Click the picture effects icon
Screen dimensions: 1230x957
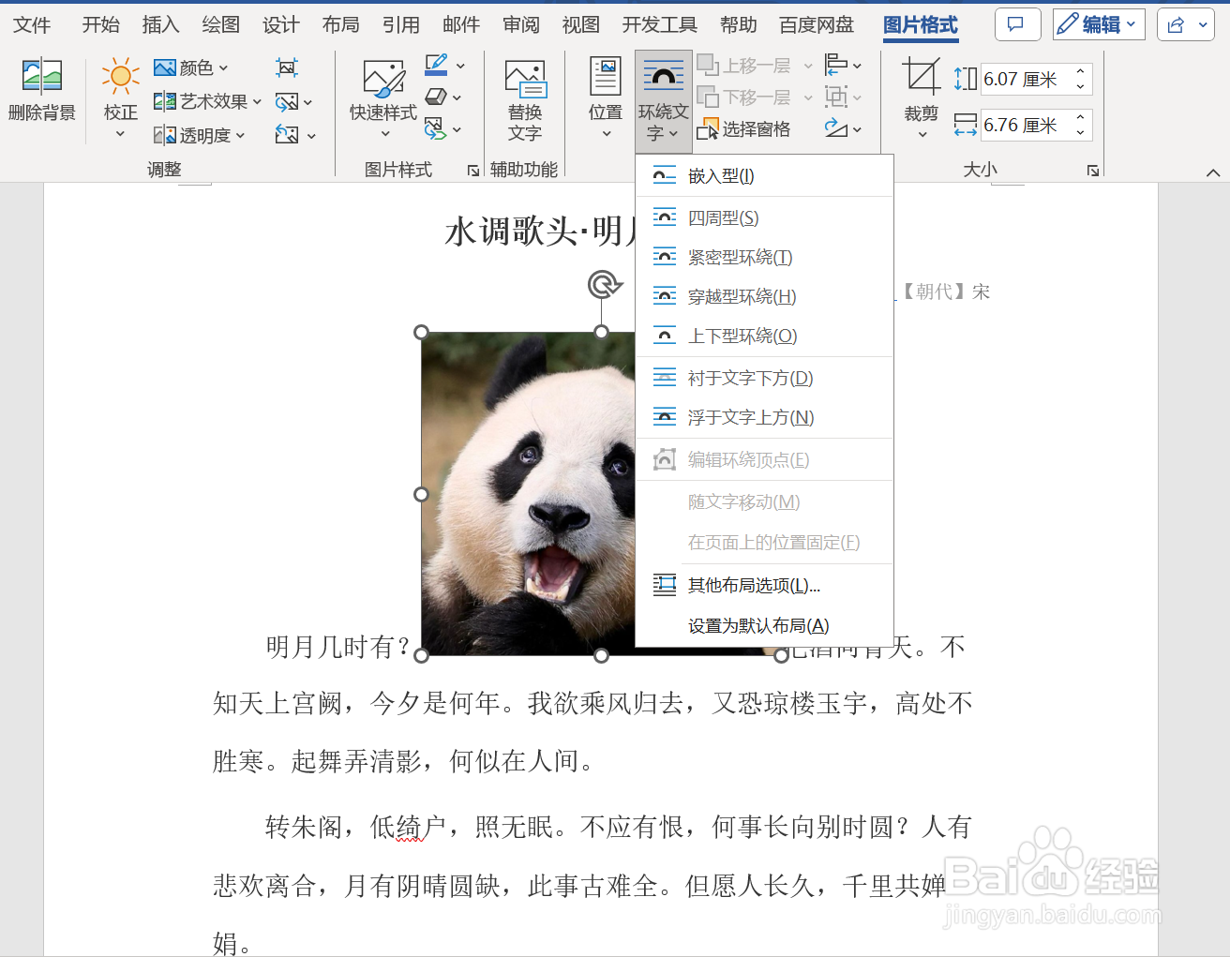coord(436,97)
